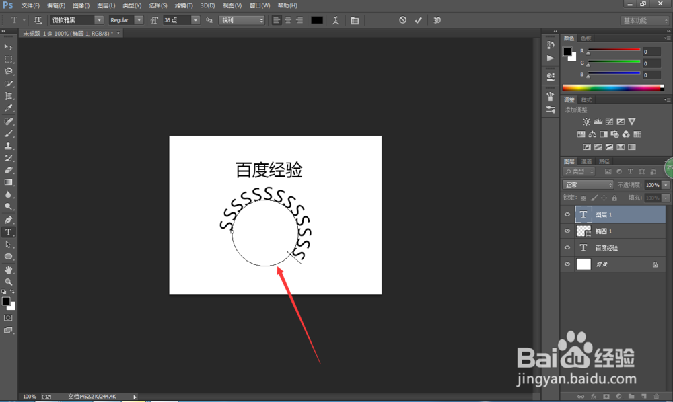This screenshot has height=402, width=673.
Task: Hide the 椭圆 1 layer
Action: 567,231
